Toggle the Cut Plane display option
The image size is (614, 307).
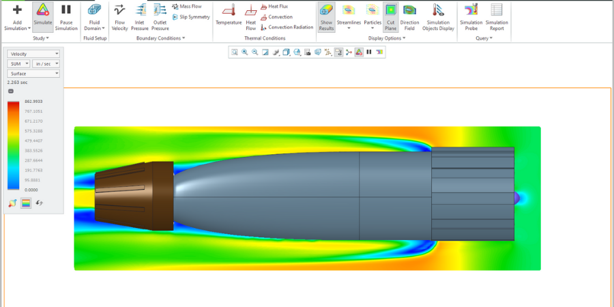click(x=390, y=17)
